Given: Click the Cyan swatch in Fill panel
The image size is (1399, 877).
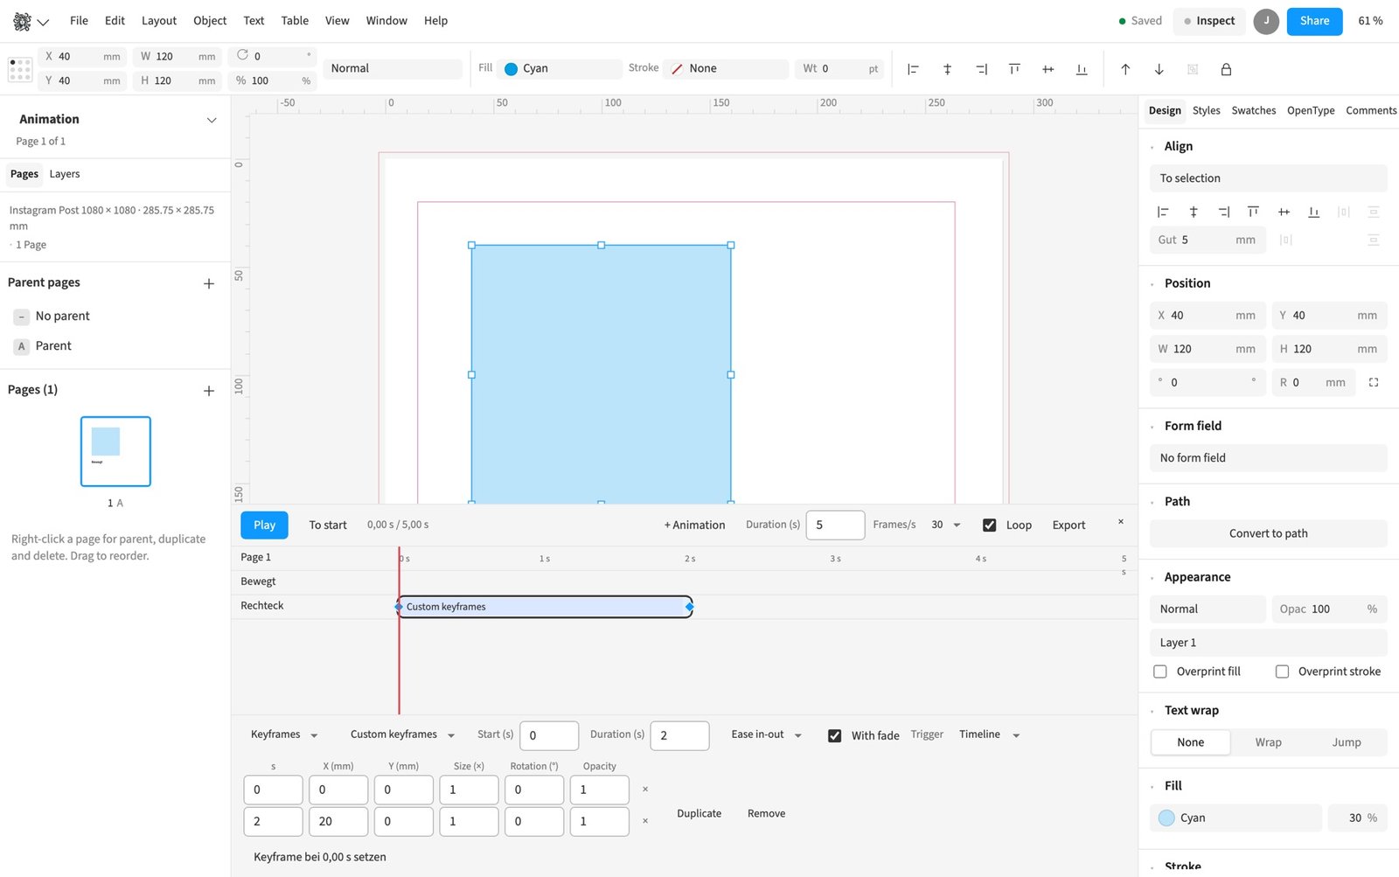Looking at the screenshot, I should pyautogui.click(x=1166, y=818).
